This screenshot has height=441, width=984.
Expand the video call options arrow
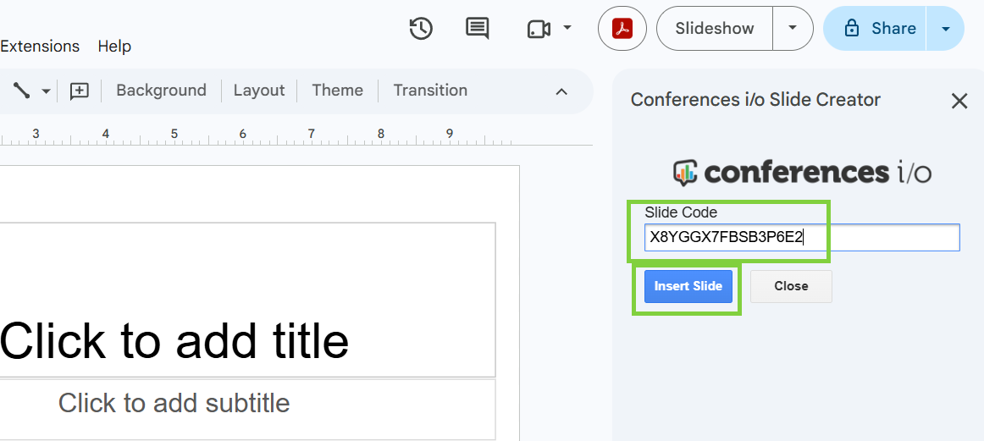pos(567,28)
